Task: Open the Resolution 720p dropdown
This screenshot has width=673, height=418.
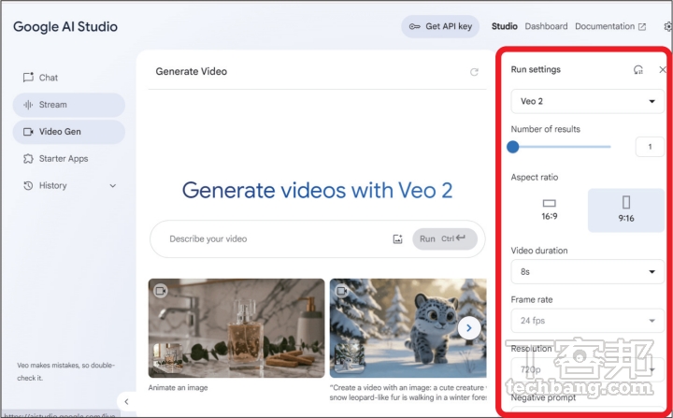Action: tap(587, 369)
